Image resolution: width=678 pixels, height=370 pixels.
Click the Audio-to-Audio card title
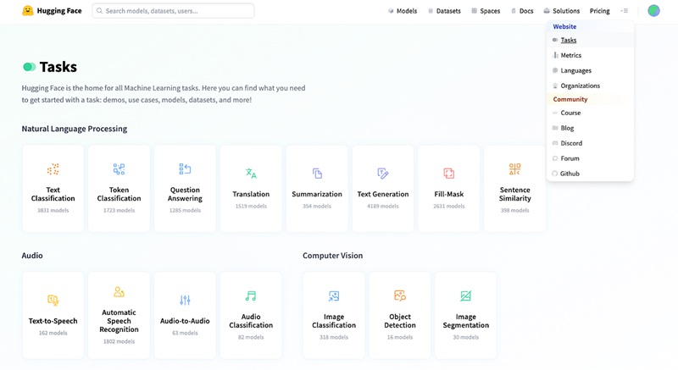click(x=185, y=321)
